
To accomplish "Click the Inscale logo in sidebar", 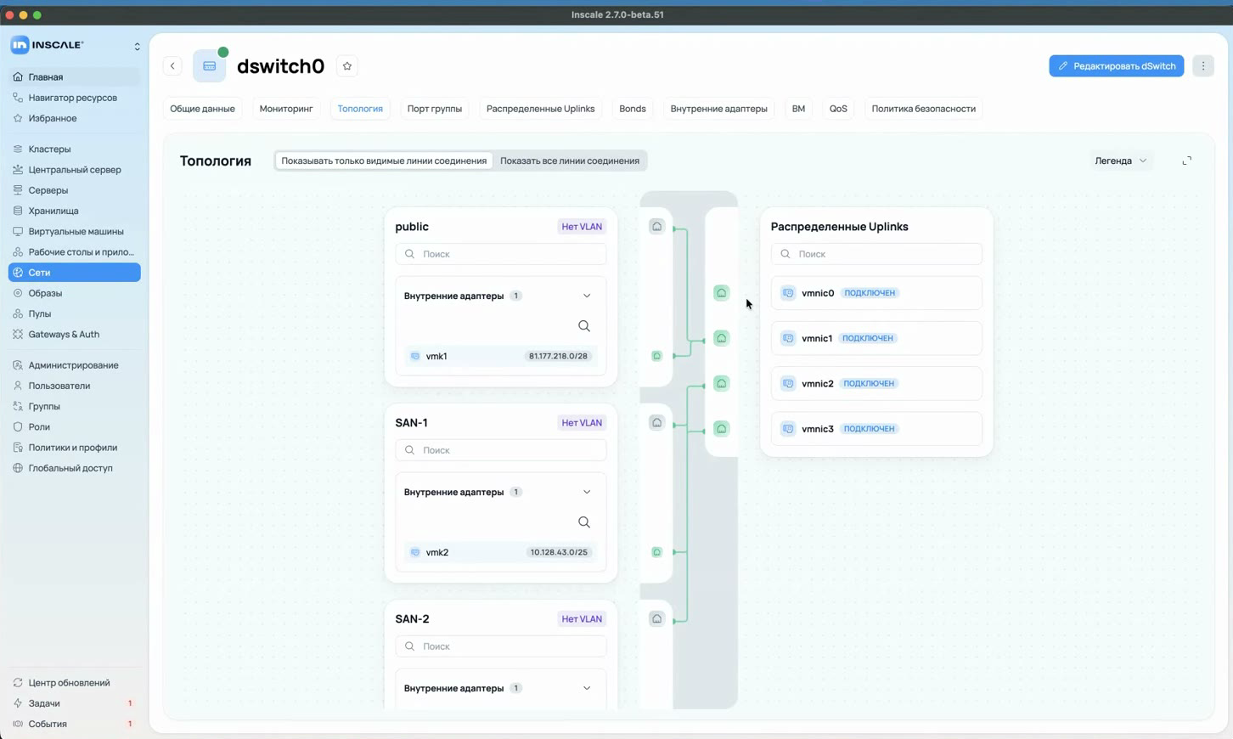I will (x=47, y=45).
